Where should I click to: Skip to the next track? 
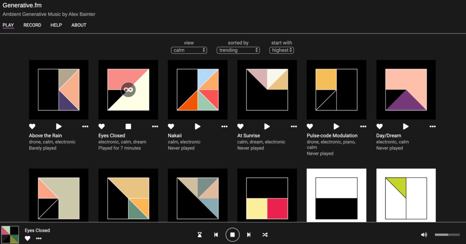pyautogui.click(x=249, y=235)
